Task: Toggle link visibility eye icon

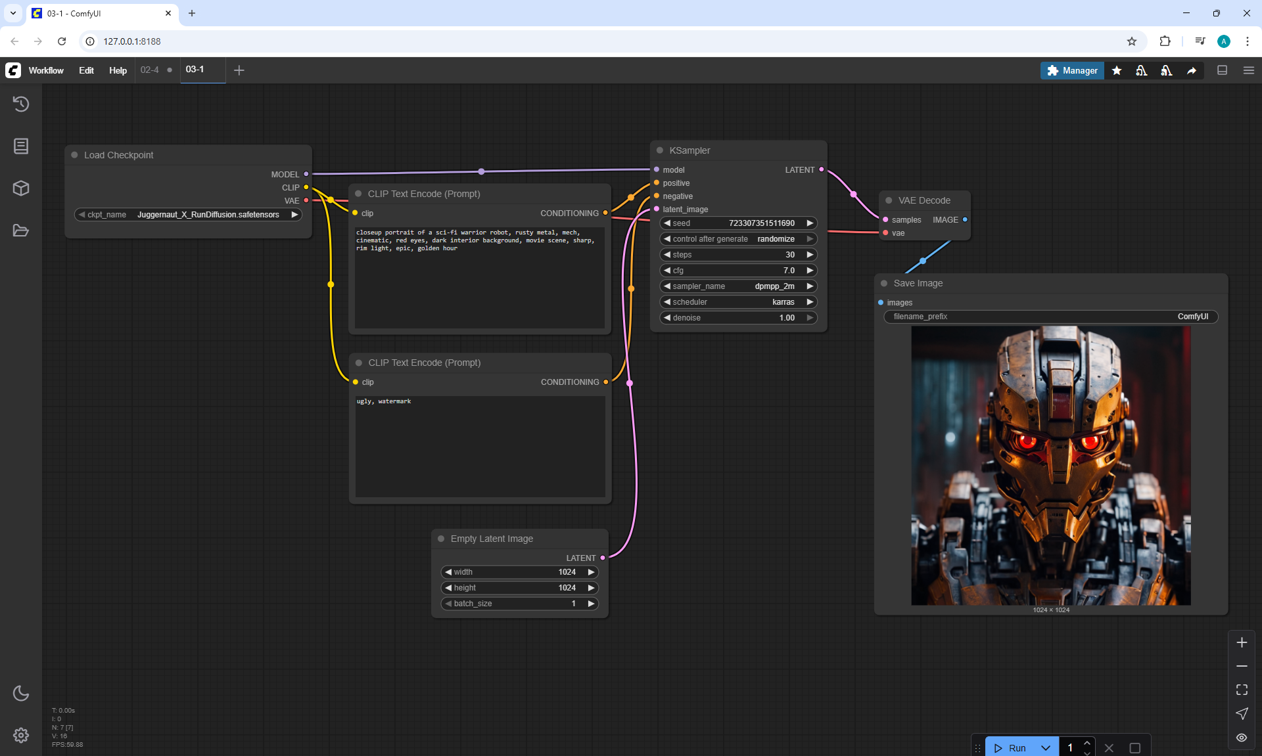Action: [1242, 738]
